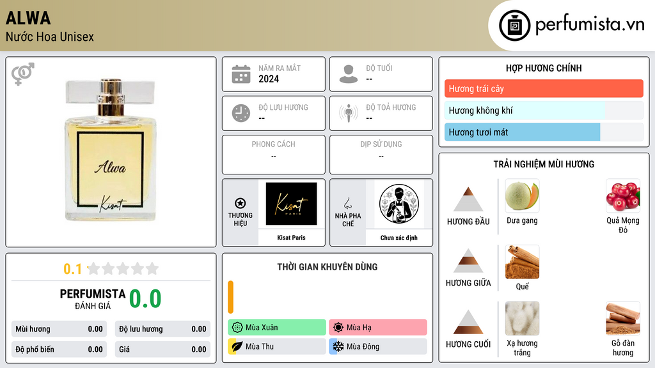Viewport: 655px width, 368px height.
Task: Select the Quả Mọng Đỏ note image
Action: coord(623,195)
